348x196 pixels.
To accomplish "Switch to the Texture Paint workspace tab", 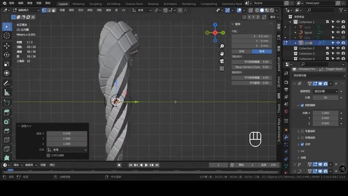I will tap(134, 4).
